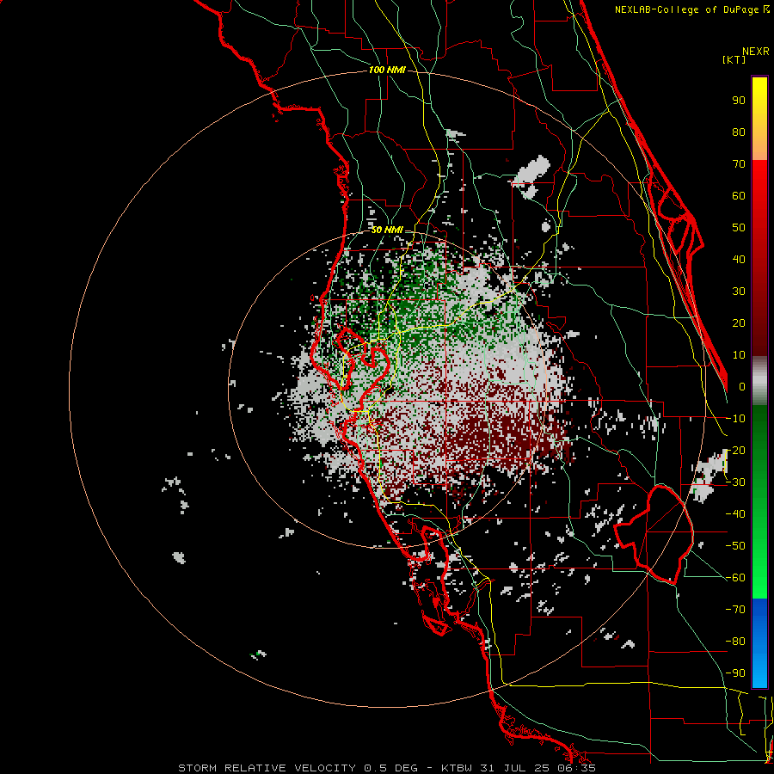Viewport: 774px width, 774px height.
Task: Click the 70 value on the velocity scale
Action: pos(739,164)
